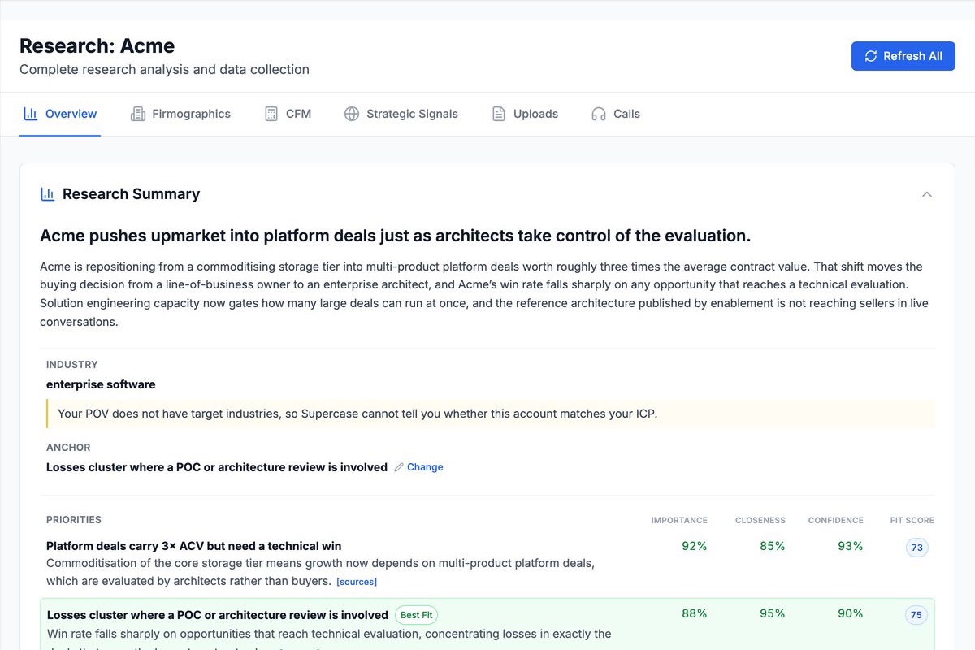Viewport: 975px width, 650px height.
Task: Select the 'enterprise software' industry value
Action: click(x=101, y=384)
